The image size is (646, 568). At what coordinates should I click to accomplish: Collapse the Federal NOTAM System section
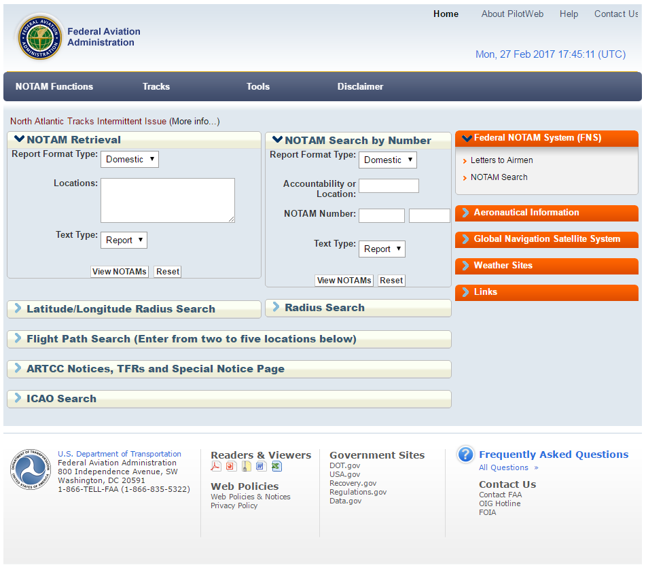(x=467, y=138)
